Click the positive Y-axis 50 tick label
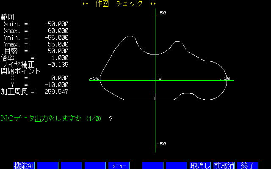The image size is (271, 169). coord(163,13)
